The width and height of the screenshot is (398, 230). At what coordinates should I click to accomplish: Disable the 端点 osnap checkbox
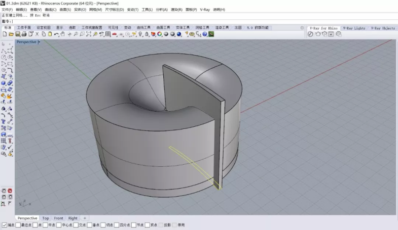coord(5,225)
